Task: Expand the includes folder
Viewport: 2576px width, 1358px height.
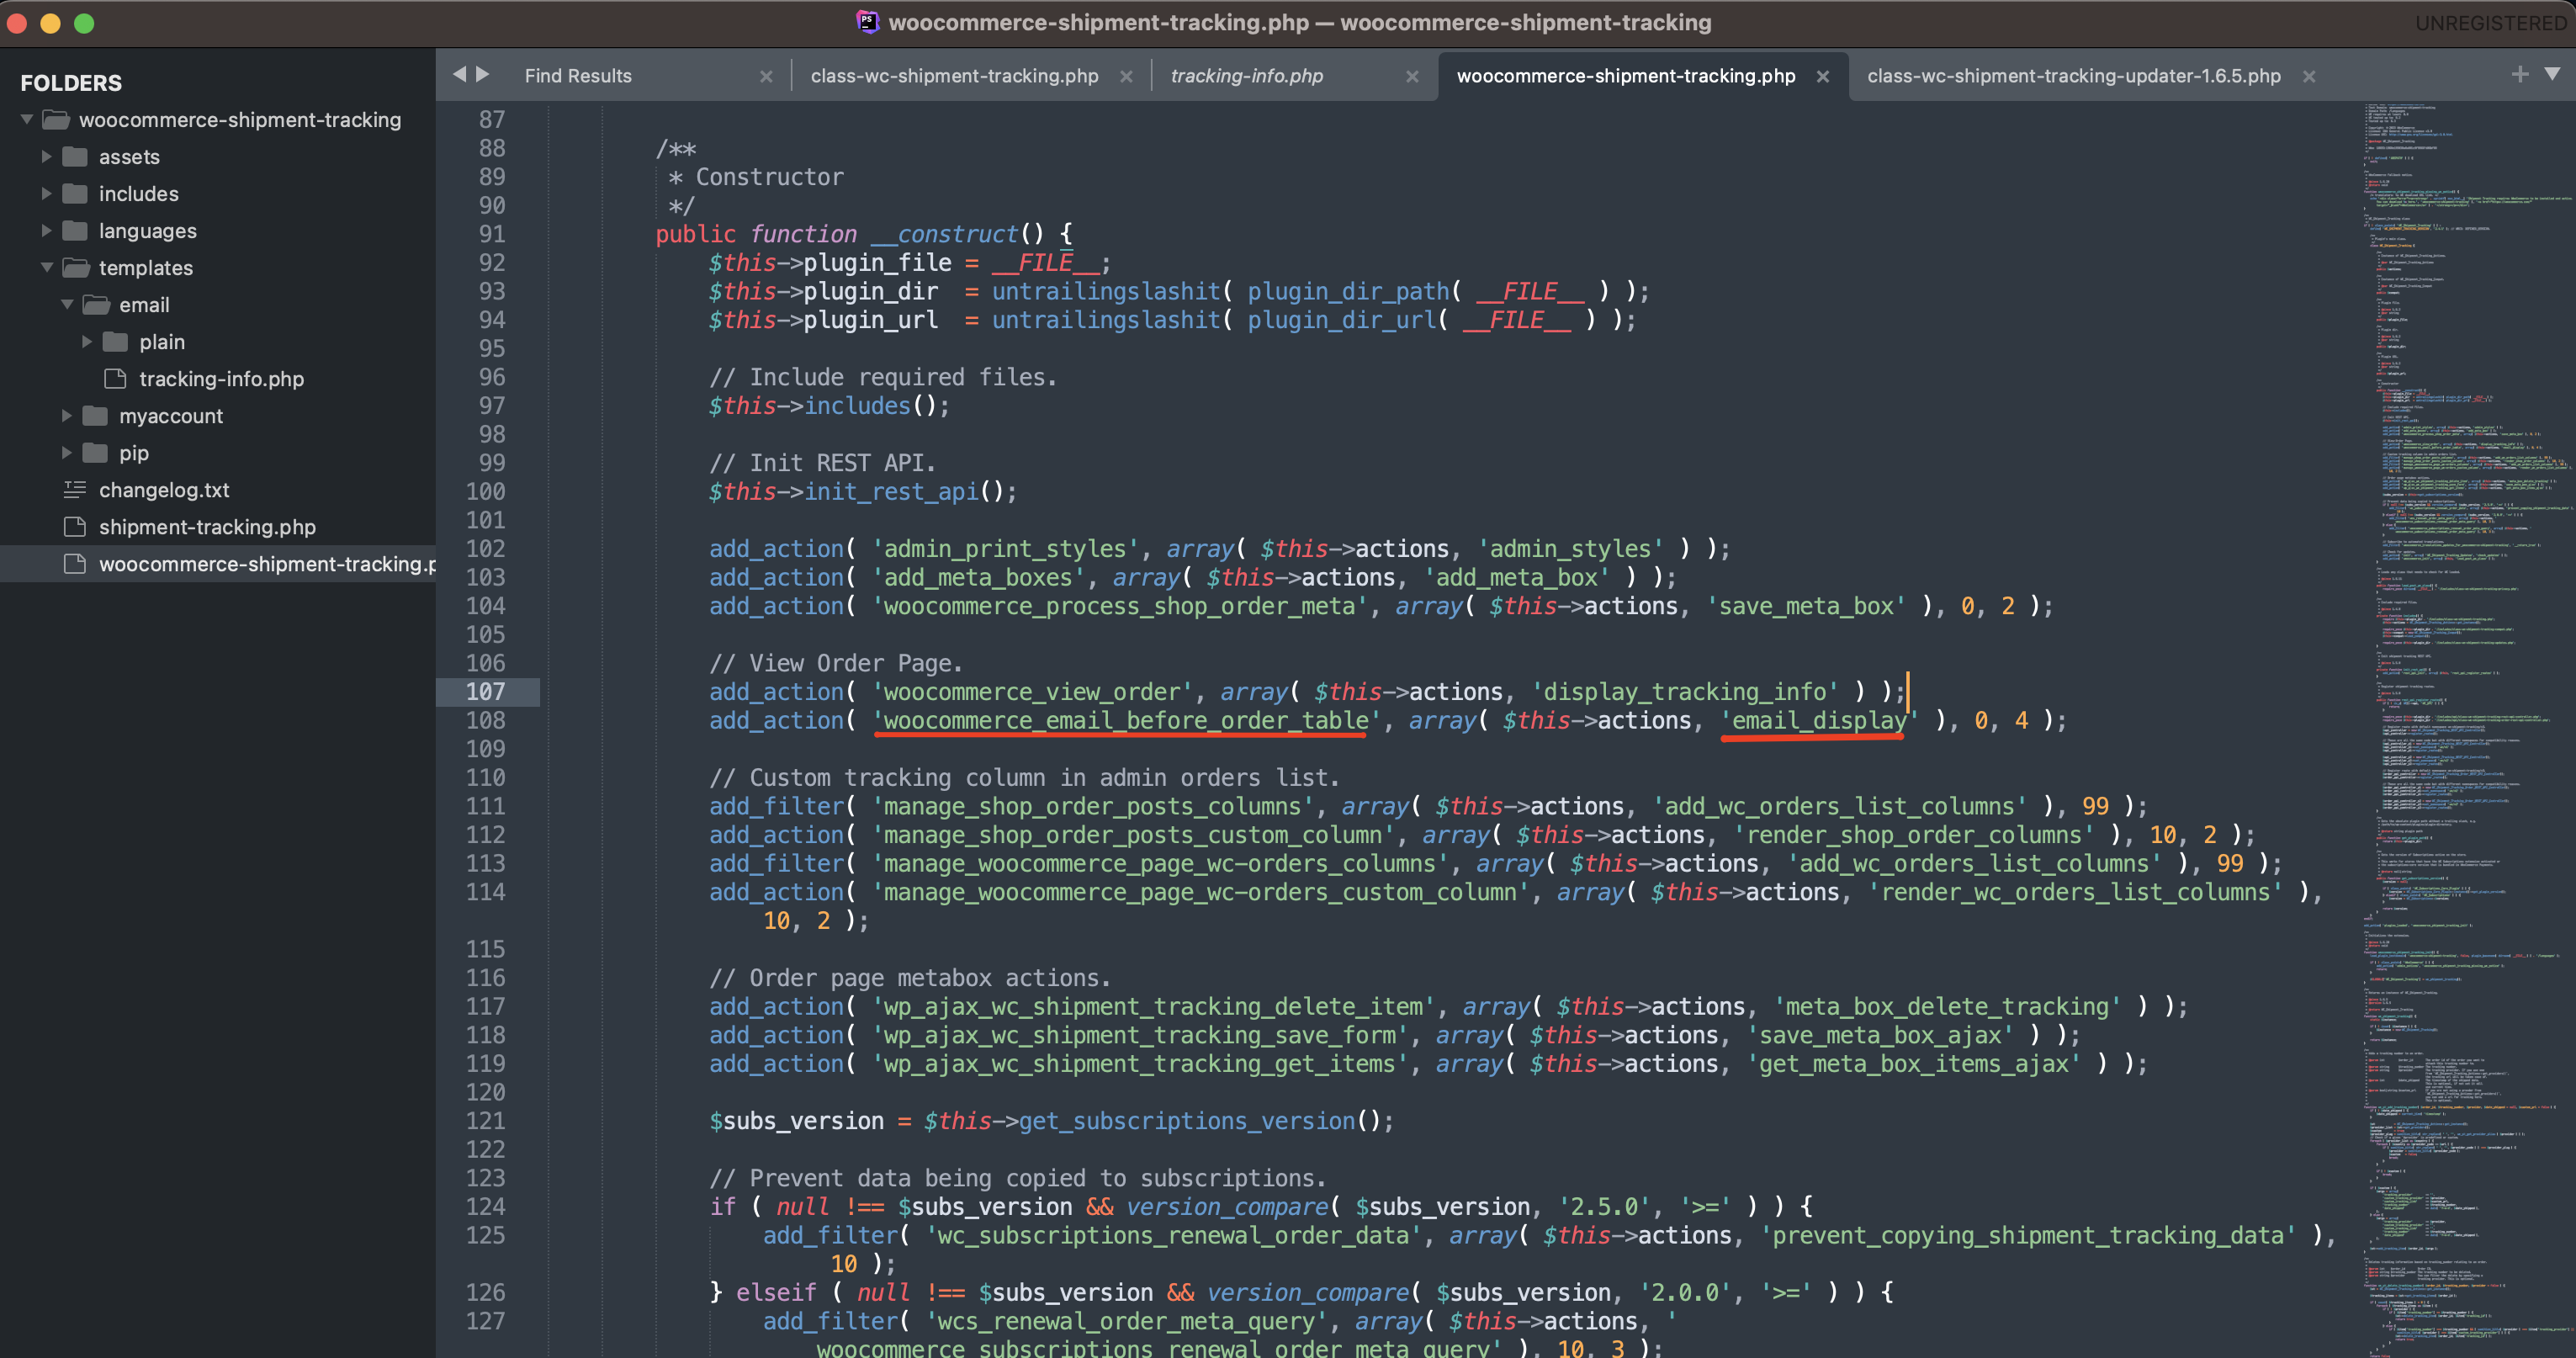Action: point(46,194)
